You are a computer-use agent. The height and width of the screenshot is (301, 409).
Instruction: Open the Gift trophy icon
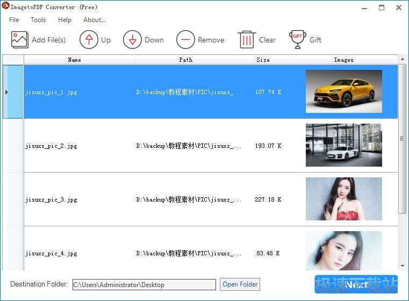[298, 40]
